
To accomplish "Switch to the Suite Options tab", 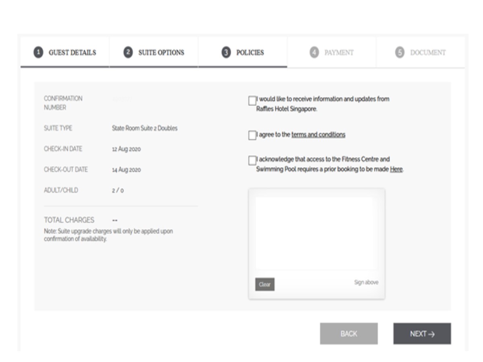I will pos(161,53).
